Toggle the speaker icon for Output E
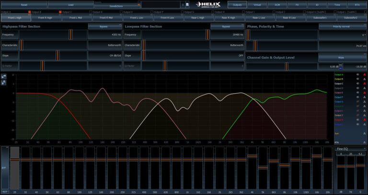Screen dimensions: 368x195 358,92
